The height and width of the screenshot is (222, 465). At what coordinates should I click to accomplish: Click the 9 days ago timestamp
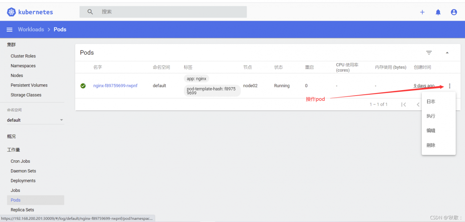click(424, 86)
